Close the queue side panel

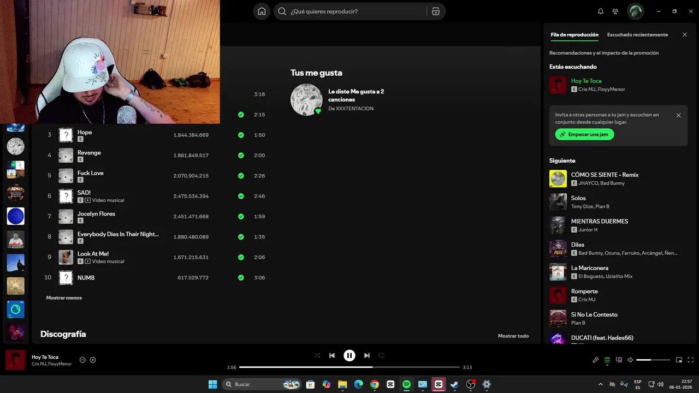coord(685,35)
